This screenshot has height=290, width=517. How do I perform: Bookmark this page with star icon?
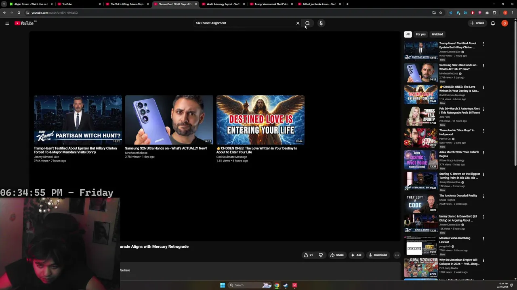click(x=441, y=12)
